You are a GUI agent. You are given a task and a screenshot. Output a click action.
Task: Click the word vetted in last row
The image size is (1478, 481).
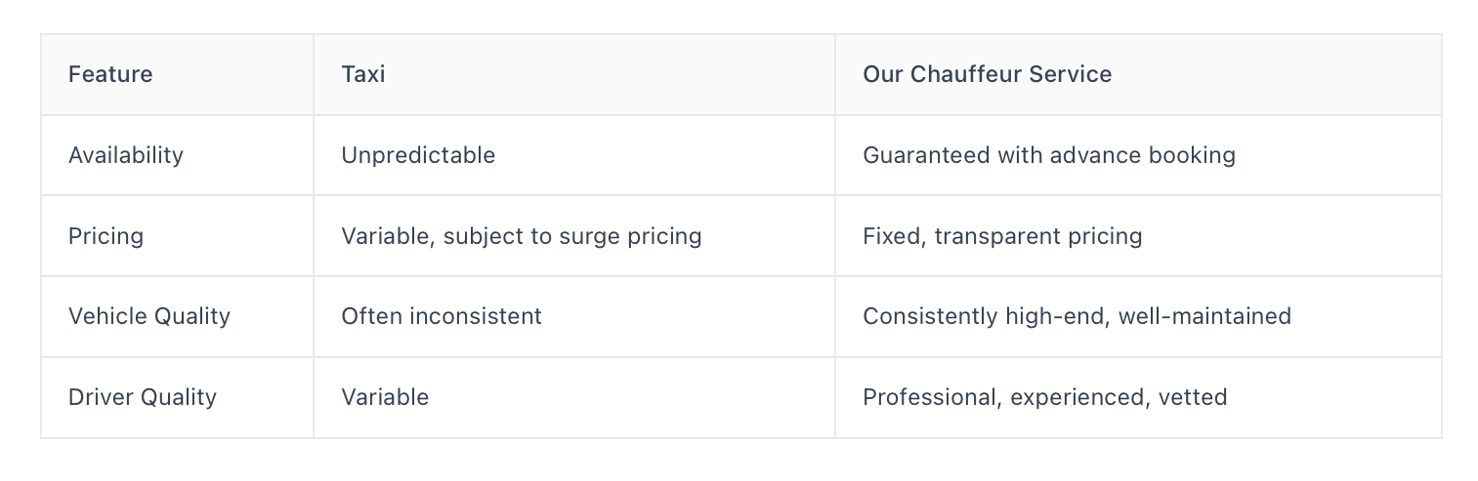tap(1193, 397)
